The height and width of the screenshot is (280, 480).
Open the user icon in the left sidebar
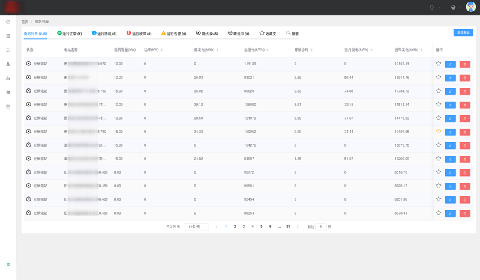pyautogui.click(x=8, y=64)
